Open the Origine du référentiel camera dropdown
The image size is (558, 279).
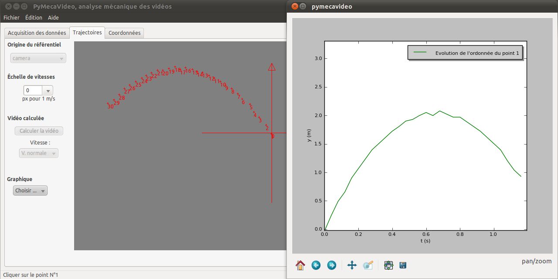38,58
